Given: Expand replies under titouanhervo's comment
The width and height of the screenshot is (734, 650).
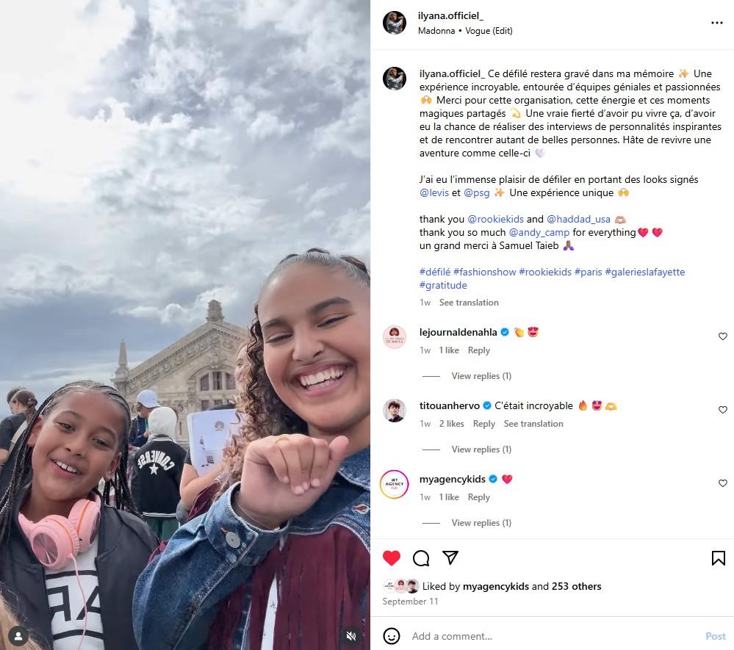Looking at the screenshot, I should point(481,449).
